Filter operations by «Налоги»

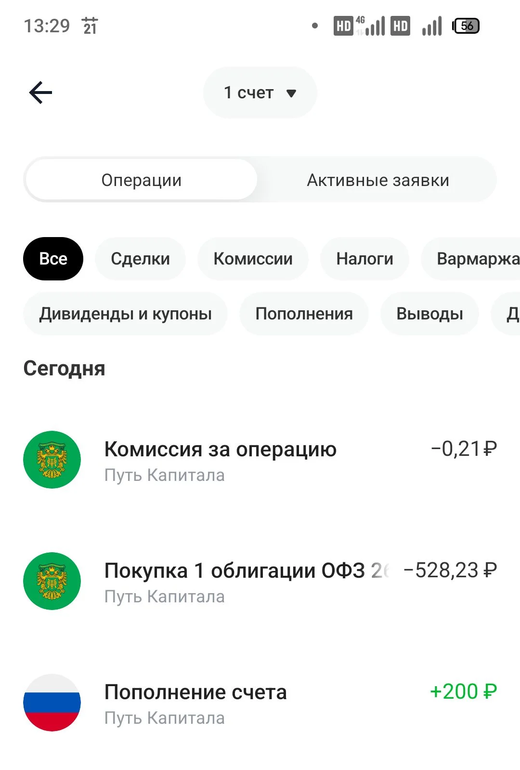tap(364, 259)
